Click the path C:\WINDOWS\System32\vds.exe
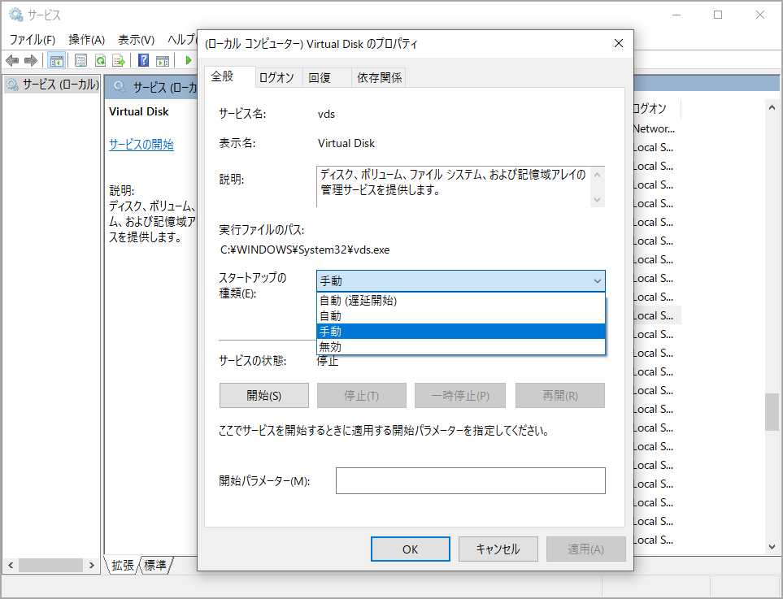783x599 pixels. [x=305, y=250]
